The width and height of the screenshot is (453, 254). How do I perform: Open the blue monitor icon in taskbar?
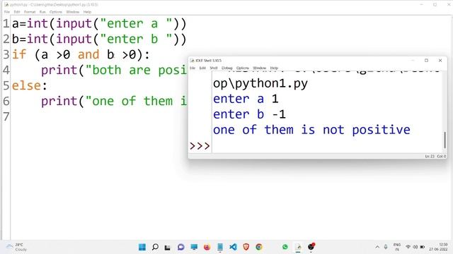(x=194, y=247)
